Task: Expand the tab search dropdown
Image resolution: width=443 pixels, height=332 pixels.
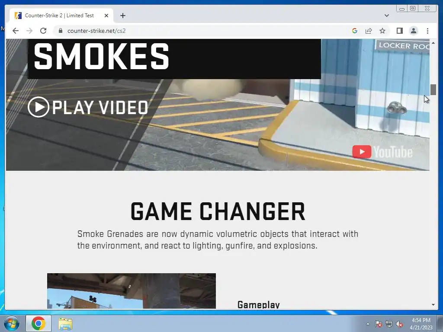Action: (x=387, y=16)
